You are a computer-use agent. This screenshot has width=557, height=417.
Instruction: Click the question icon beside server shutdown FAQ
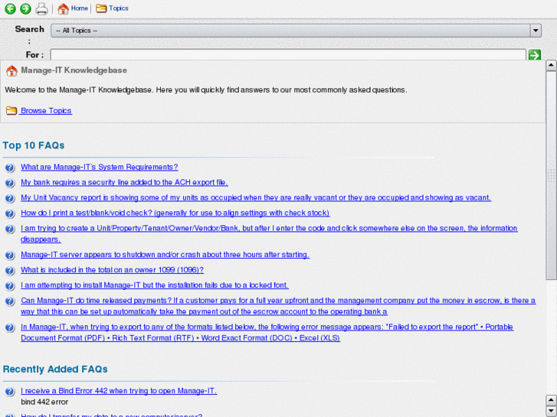(10, 255)
